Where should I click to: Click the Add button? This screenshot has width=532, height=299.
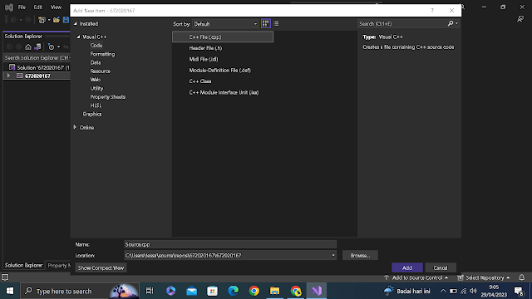click(407, 267)
